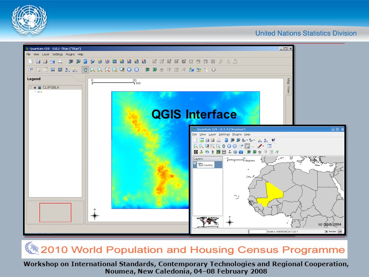
Task: Click the Copyright Label plugin icon in the Seamus window
Action: 196,152
